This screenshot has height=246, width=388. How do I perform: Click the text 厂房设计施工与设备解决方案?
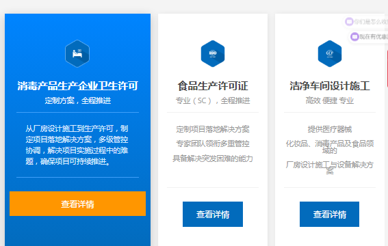330,167
